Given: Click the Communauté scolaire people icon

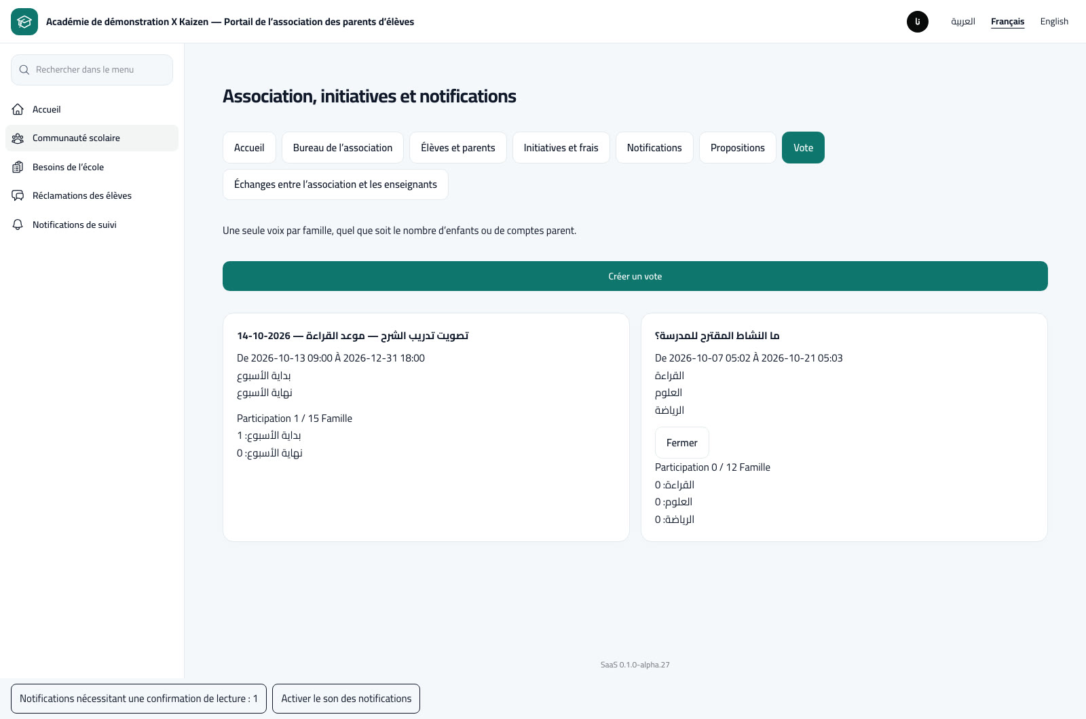Looking at the screenshot, I should point(18,138).
